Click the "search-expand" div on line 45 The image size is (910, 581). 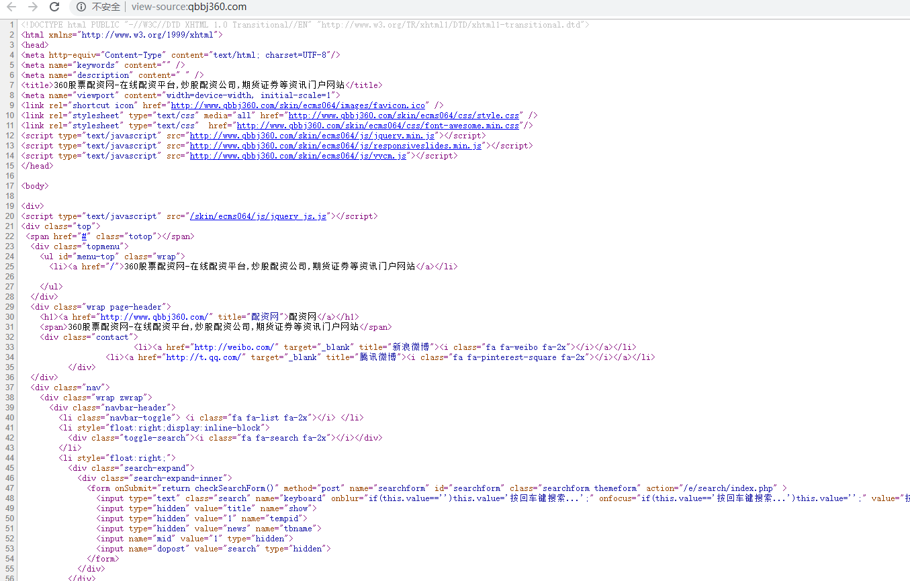131,468
